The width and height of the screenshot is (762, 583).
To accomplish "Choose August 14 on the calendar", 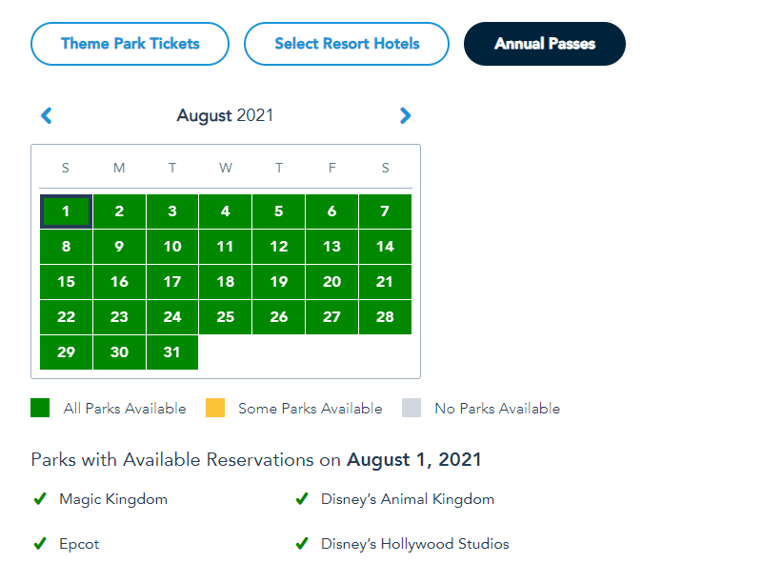I will tap(385, 247).
